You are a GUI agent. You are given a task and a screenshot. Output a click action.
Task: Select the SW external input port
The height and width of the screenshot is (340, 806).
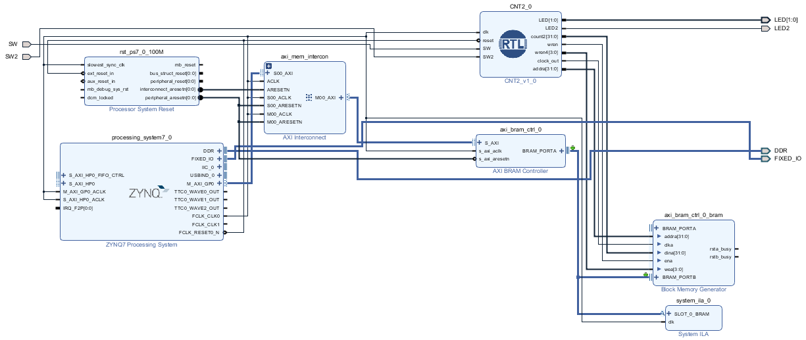27,44
